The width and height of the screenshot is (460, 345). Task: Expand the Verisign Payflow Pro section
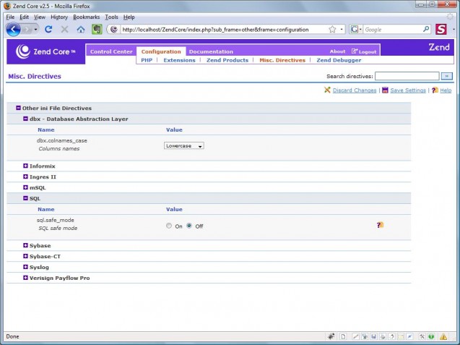[x=25, y=278]
